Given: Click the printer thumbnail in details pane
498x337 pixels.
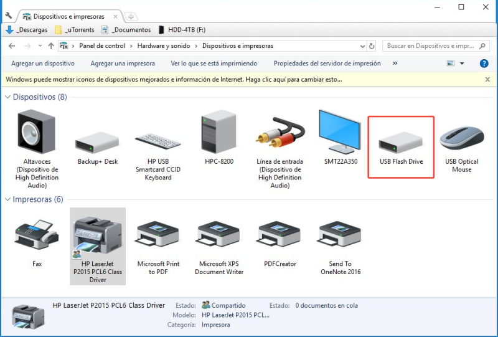Looking at the screenshot, I should coord(28,316).
